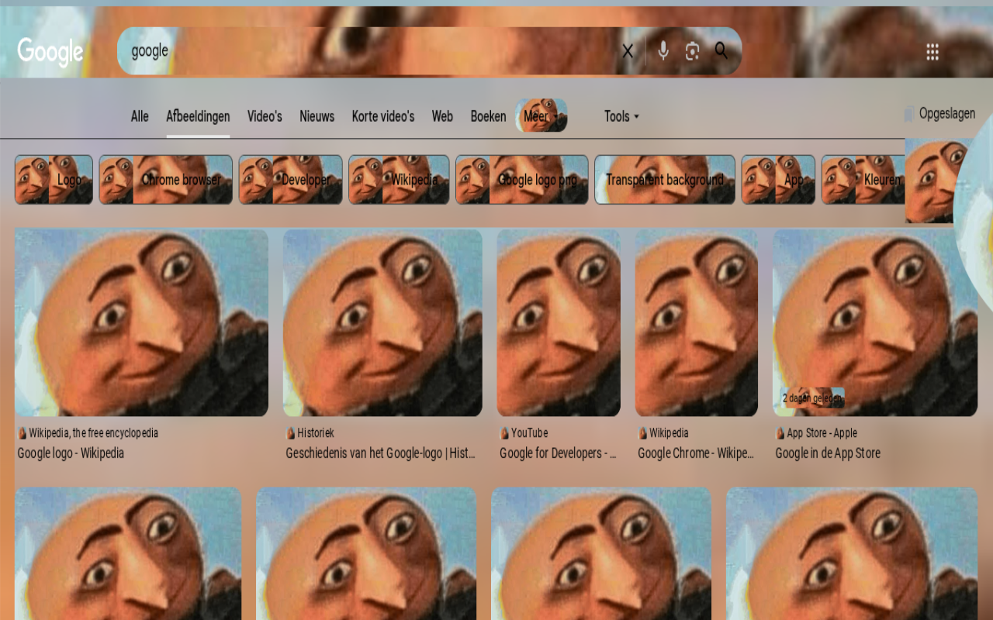Click the favicon next to Historiek
The width and height of the screenshot is (993, 620).
[x=291, y=433]
